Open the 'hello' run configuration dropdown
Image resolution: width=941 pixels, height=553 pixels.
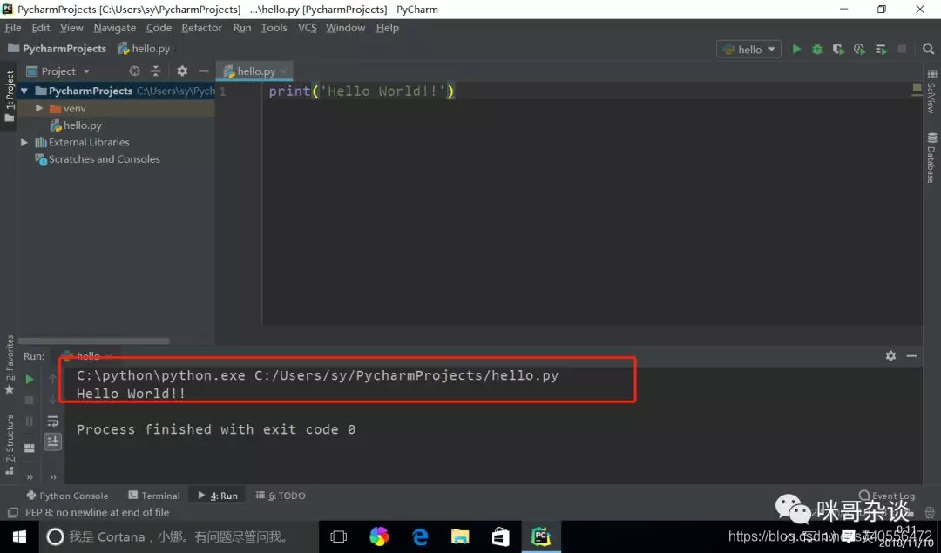click(749, 49)
